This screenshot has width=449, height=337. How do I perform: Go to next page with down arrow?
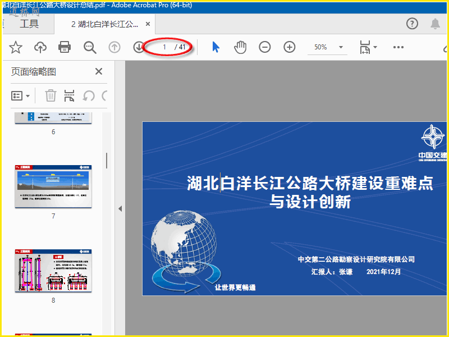tap(139, 47)
